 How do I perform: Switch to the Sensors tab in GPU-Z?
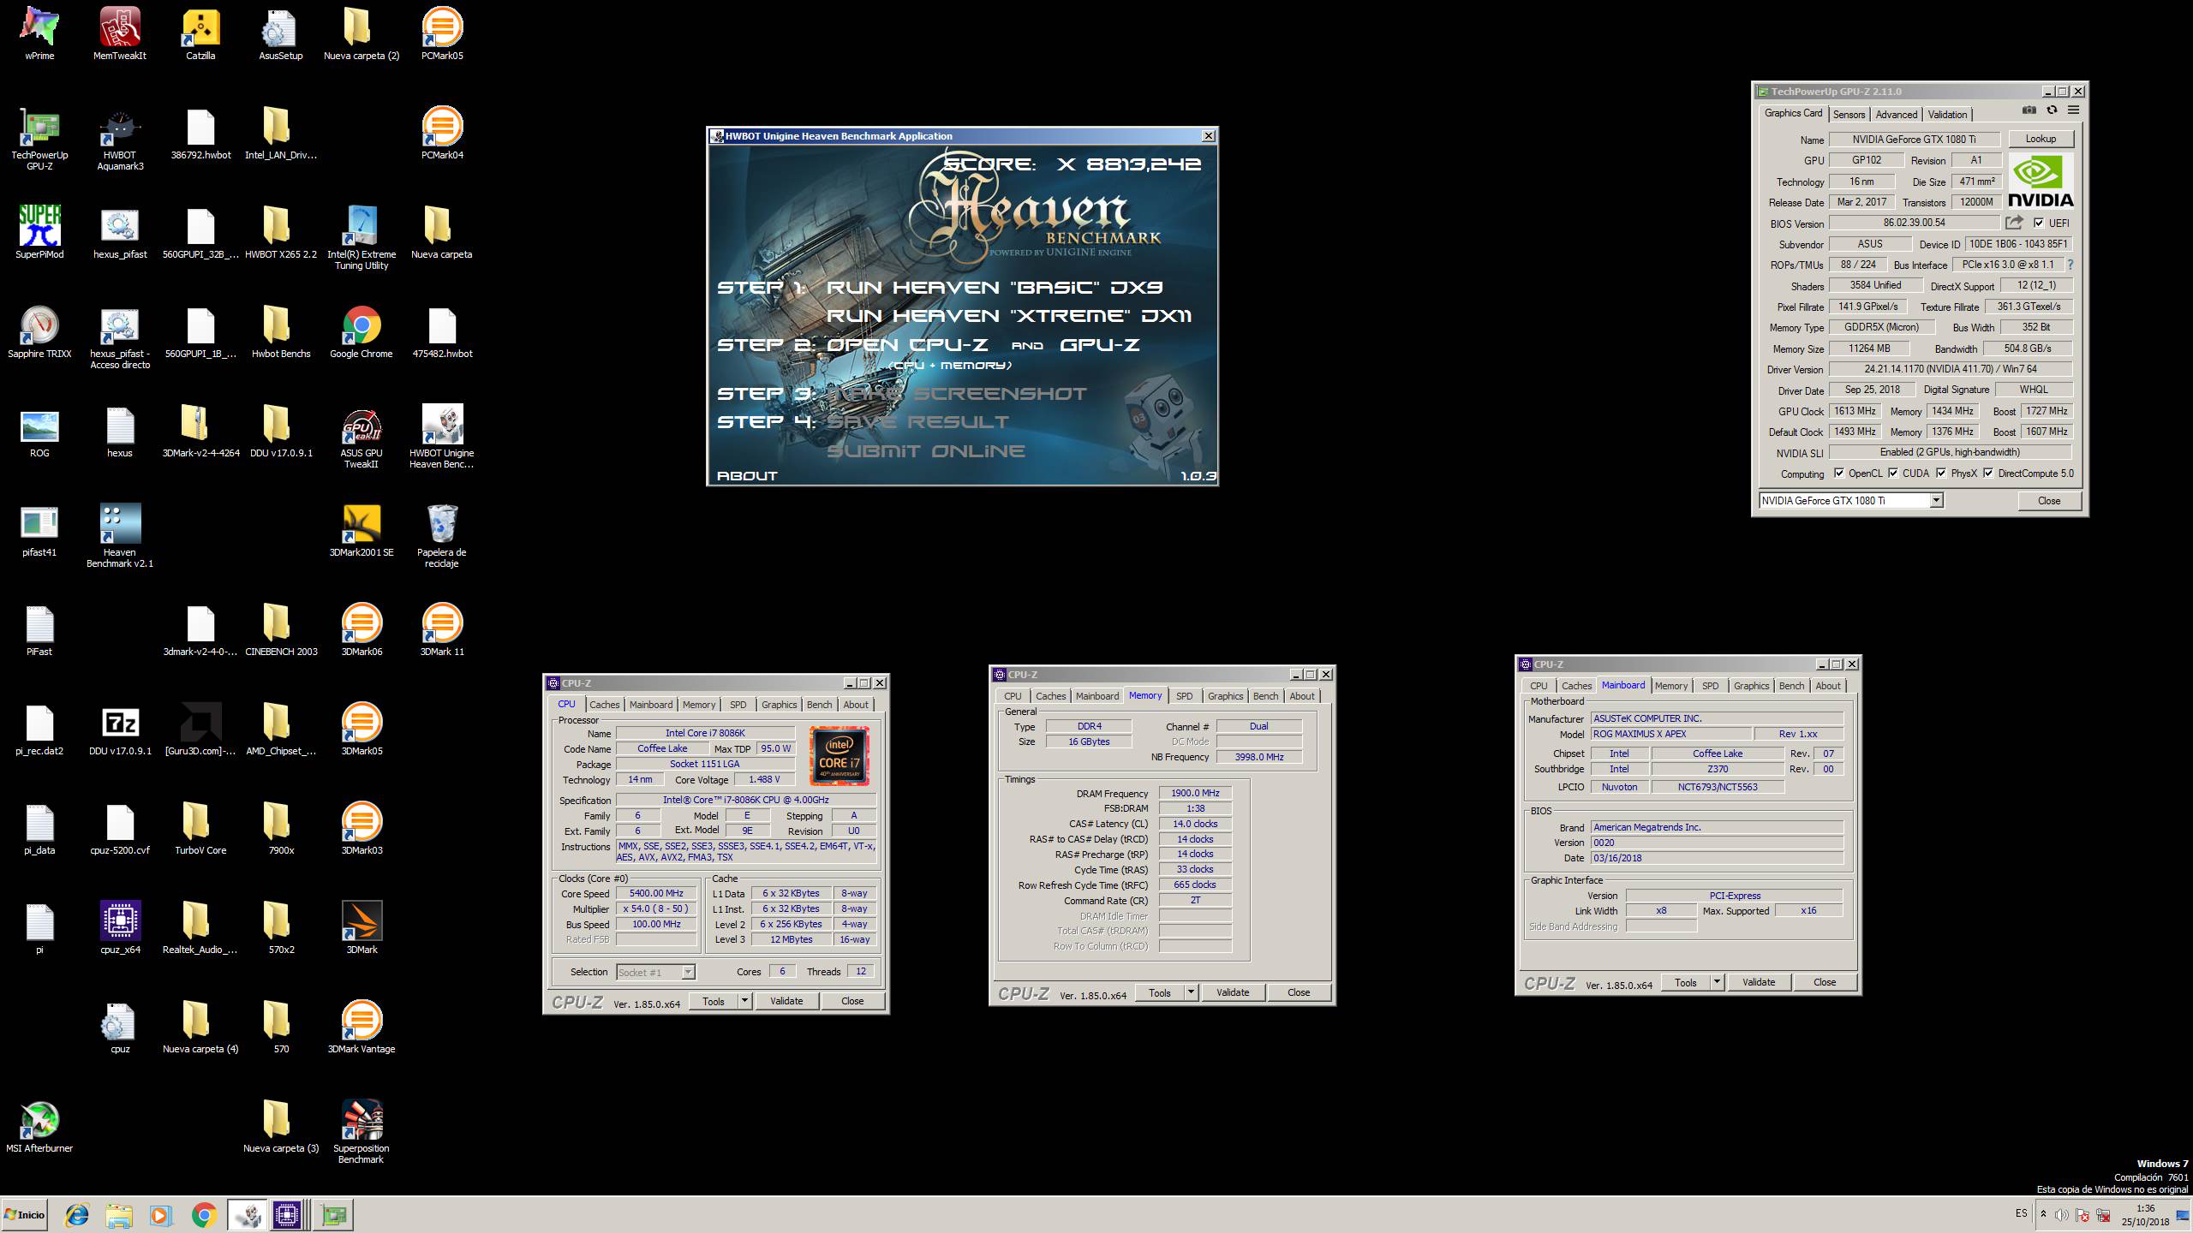tap(1849, 115)
